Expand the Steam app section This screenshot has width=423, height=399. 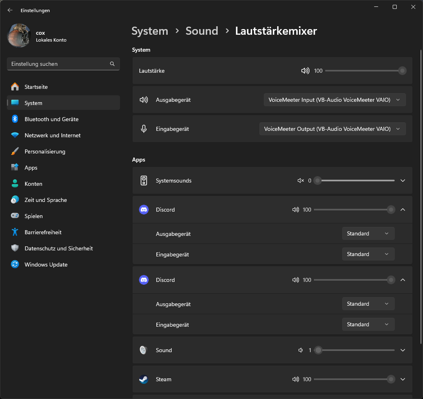(x=403, y=379)
